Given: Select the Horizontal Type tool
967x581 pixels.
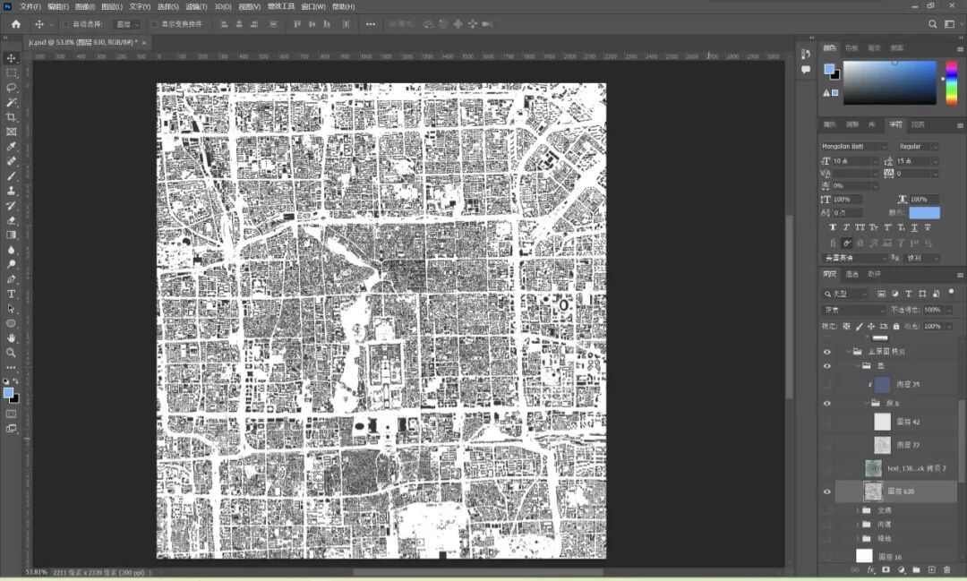Looking at the screenshot, I should click(x=11, y=295).
